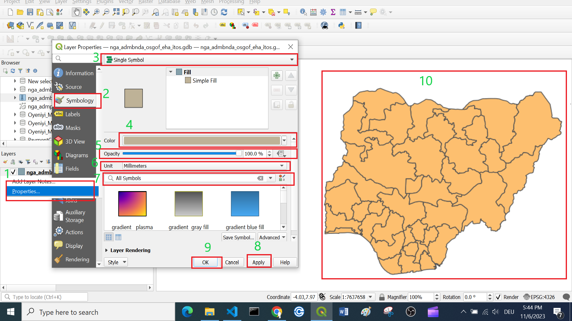The image size is (572, 321).
Task: Click the green add symbol layer button
Action: point(277,75)
